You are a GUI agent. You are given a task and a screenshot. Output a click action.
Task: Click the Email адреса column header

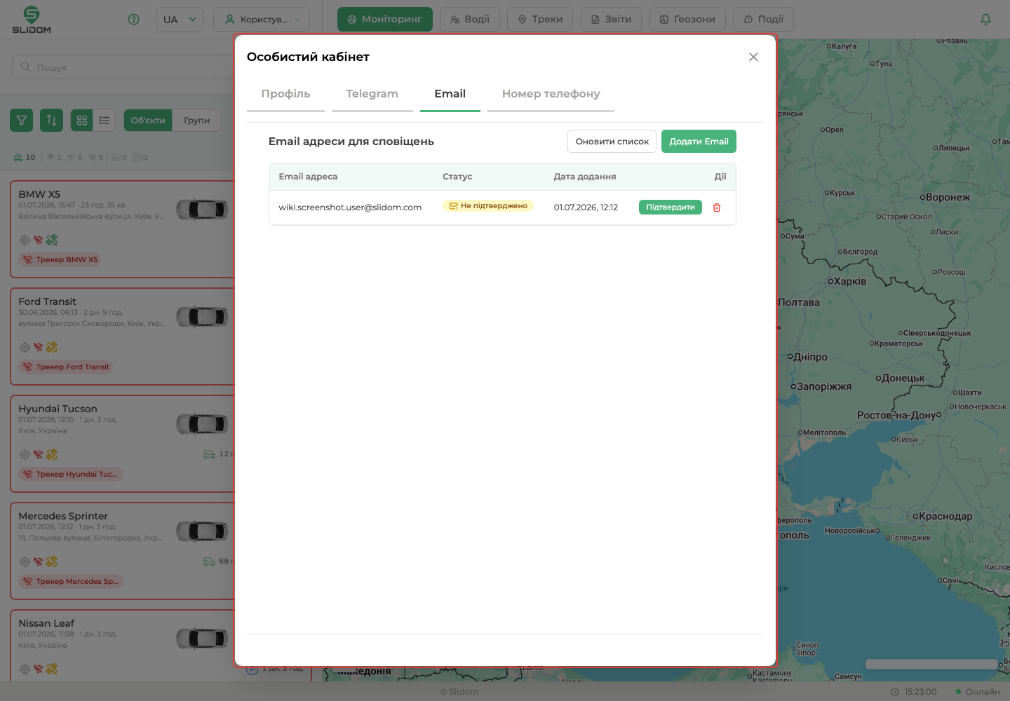pos(308,177)
